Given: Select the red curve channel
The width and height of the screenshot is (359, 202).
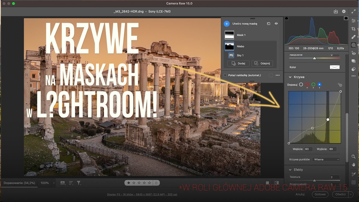Looking at the screenshot, I should pos(307,84).
